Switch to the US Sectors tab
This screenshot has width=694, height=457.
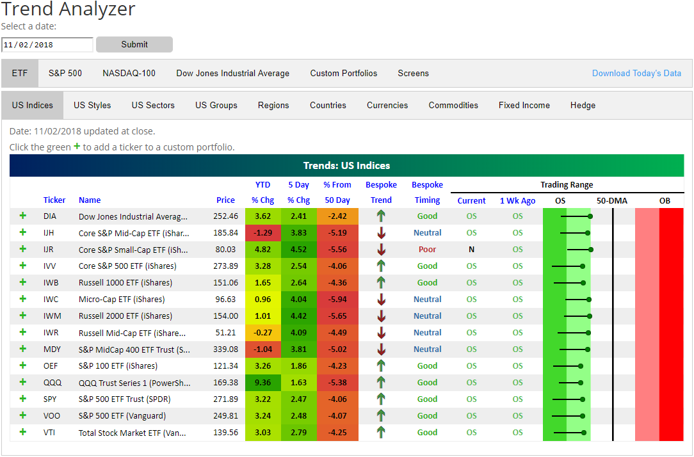click(x=153, y=105)
